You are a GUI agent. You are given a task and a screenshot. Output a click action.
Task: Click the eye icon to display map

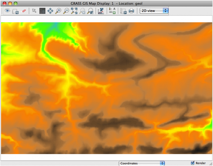(x=7, y=11)
